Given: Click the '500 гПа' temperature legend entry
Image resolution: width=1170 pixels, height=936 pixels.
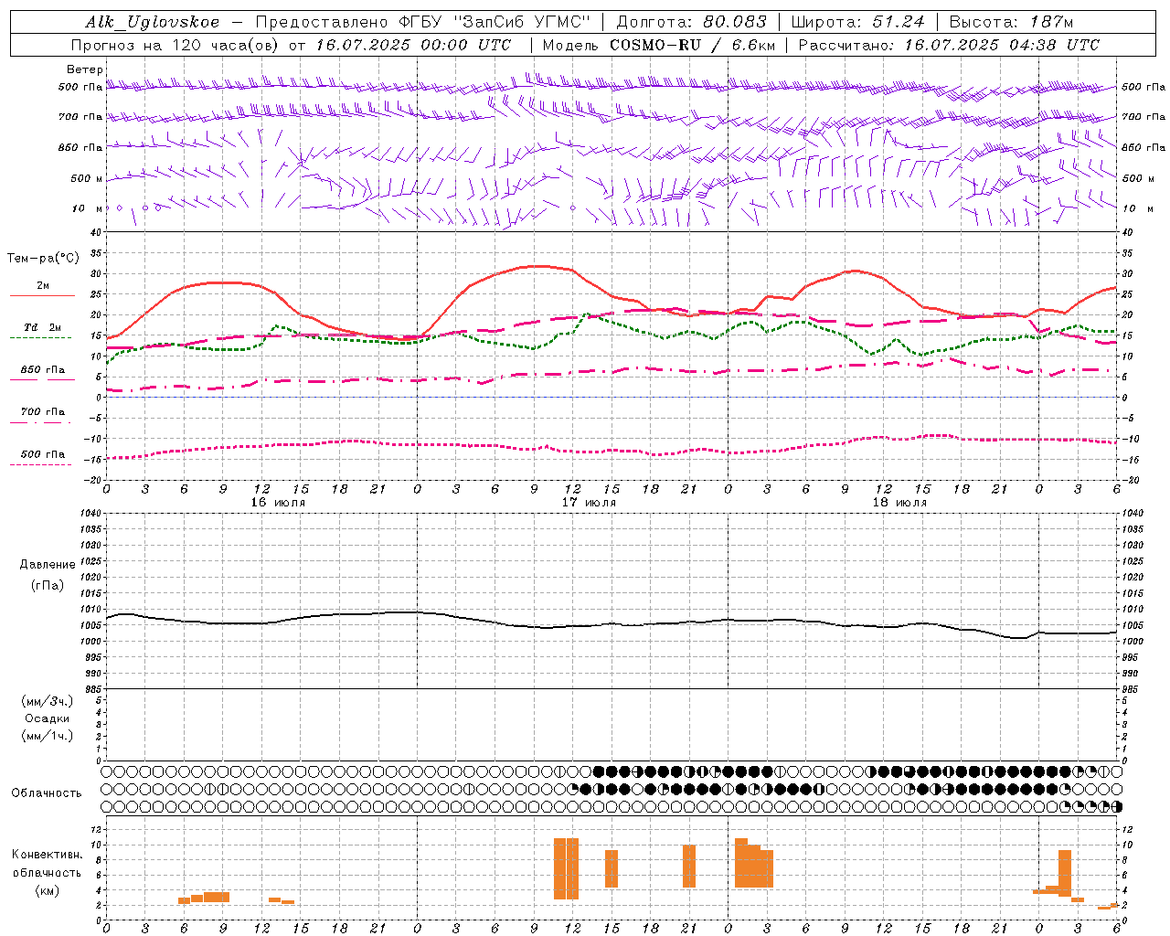Looking at the screenshot, I should point(42,454).
